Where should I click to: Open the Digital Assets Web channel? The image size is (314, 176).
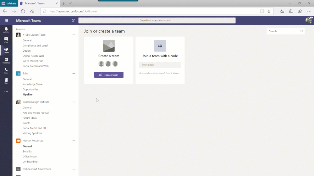coord(33,56)
